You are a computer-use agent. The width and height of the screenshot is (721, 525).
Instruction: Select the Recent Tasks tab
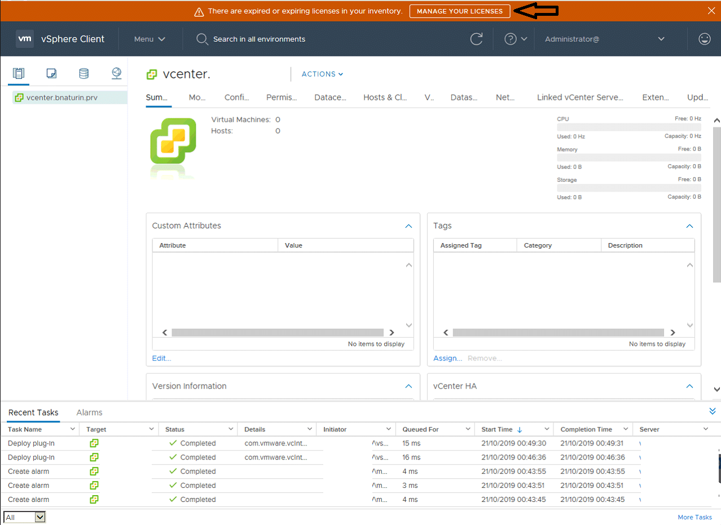coord(33,412)
